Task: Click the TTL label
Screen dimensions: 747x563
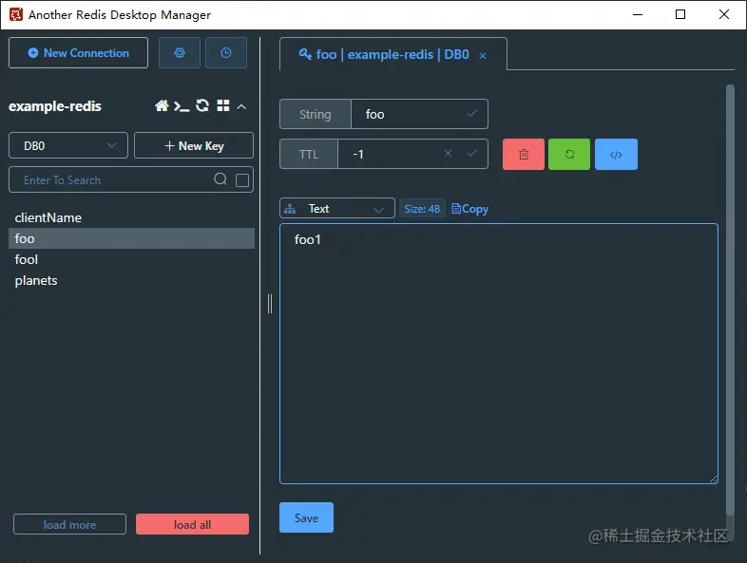Action: [x=309, y=154]
